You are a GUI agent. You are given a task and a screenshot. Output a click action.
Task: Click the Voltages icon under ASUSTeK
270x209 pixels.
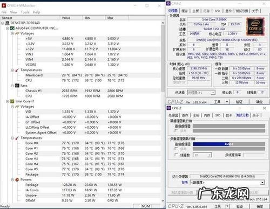tap(17, 33)
